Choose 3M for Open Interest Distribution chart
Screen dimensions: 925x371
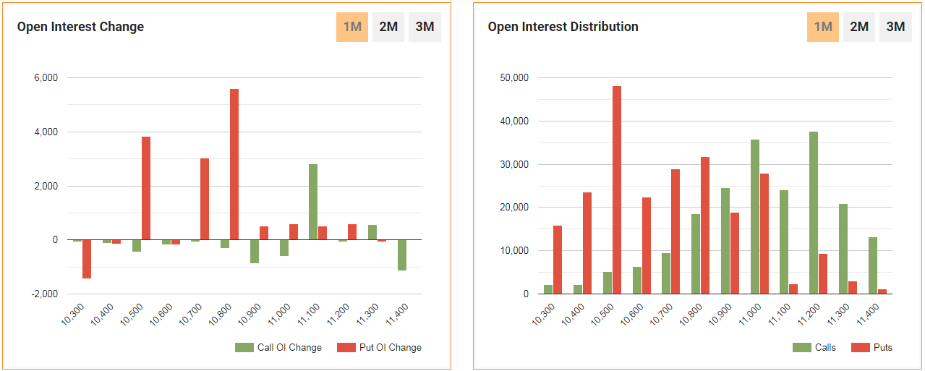[895, 27]
